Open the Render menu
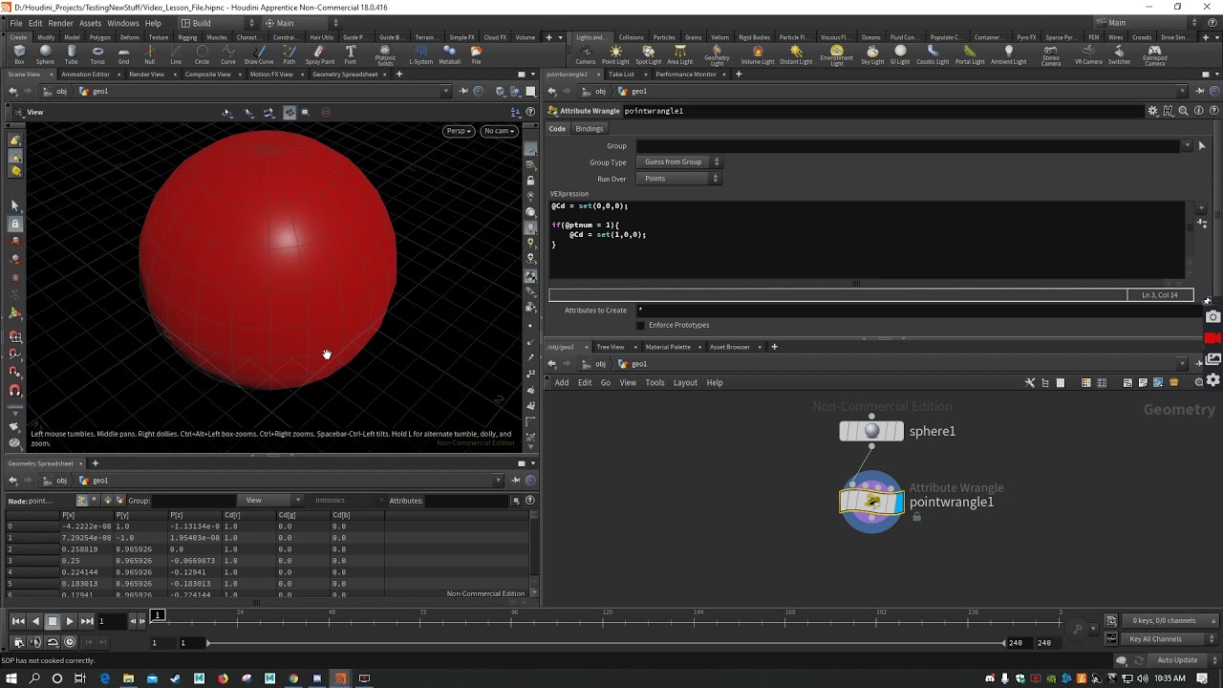 pyautogui.click(x=60, y=23)
